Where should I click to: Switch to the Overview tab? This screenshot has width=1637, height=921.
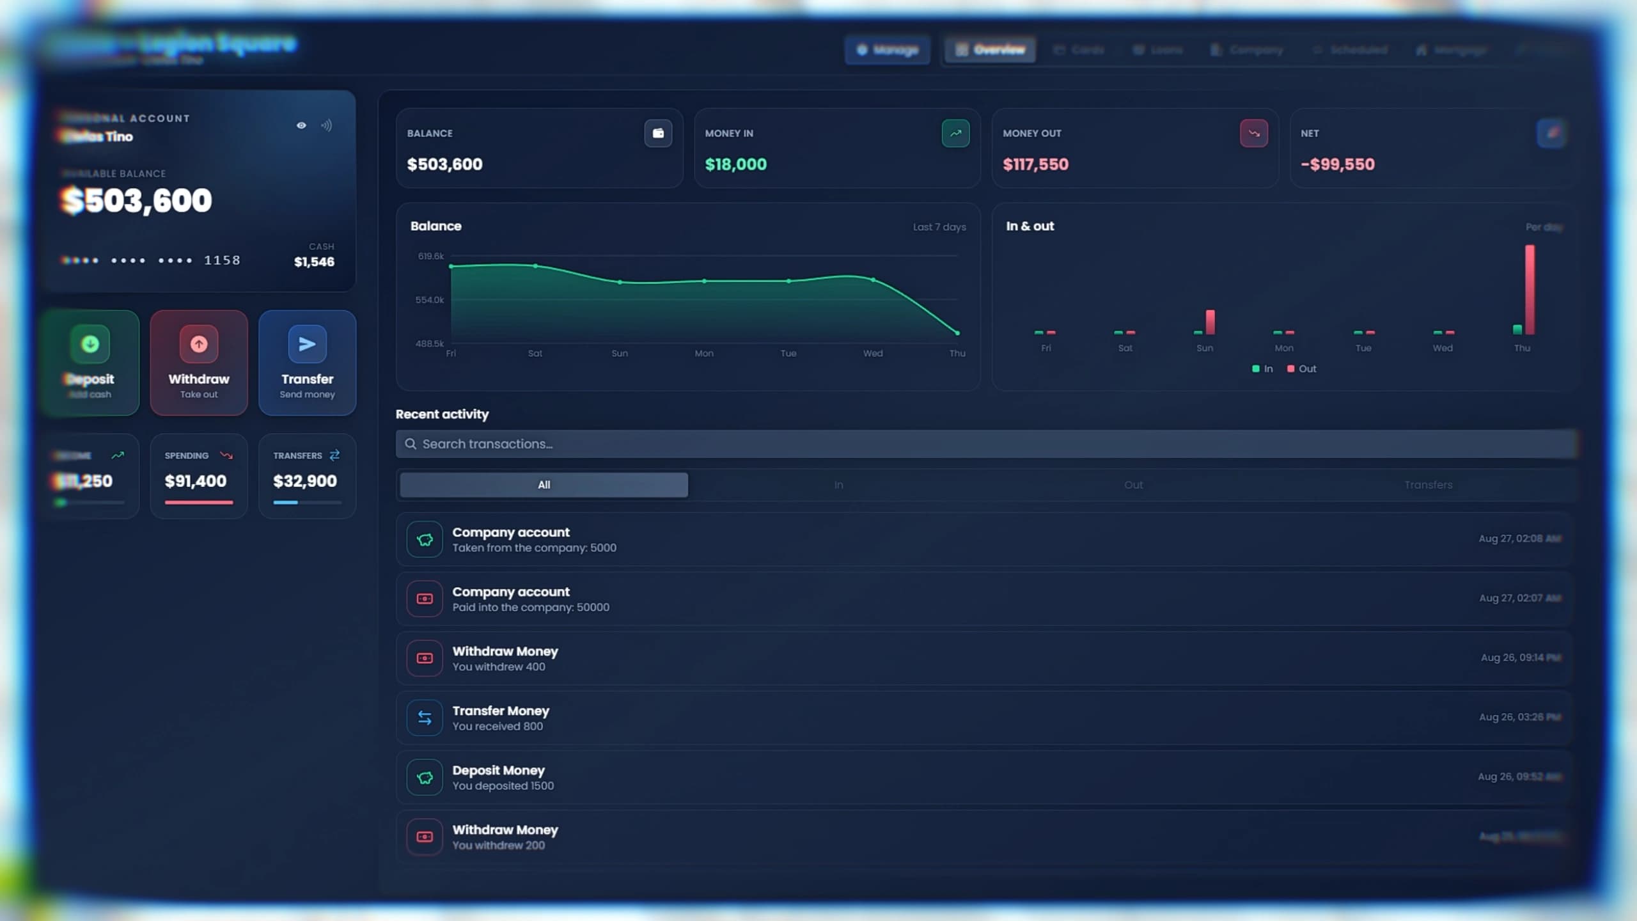[x=990, y=50]
